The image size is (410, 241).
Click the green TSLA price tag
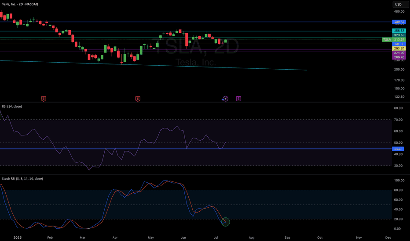(387, 39)
